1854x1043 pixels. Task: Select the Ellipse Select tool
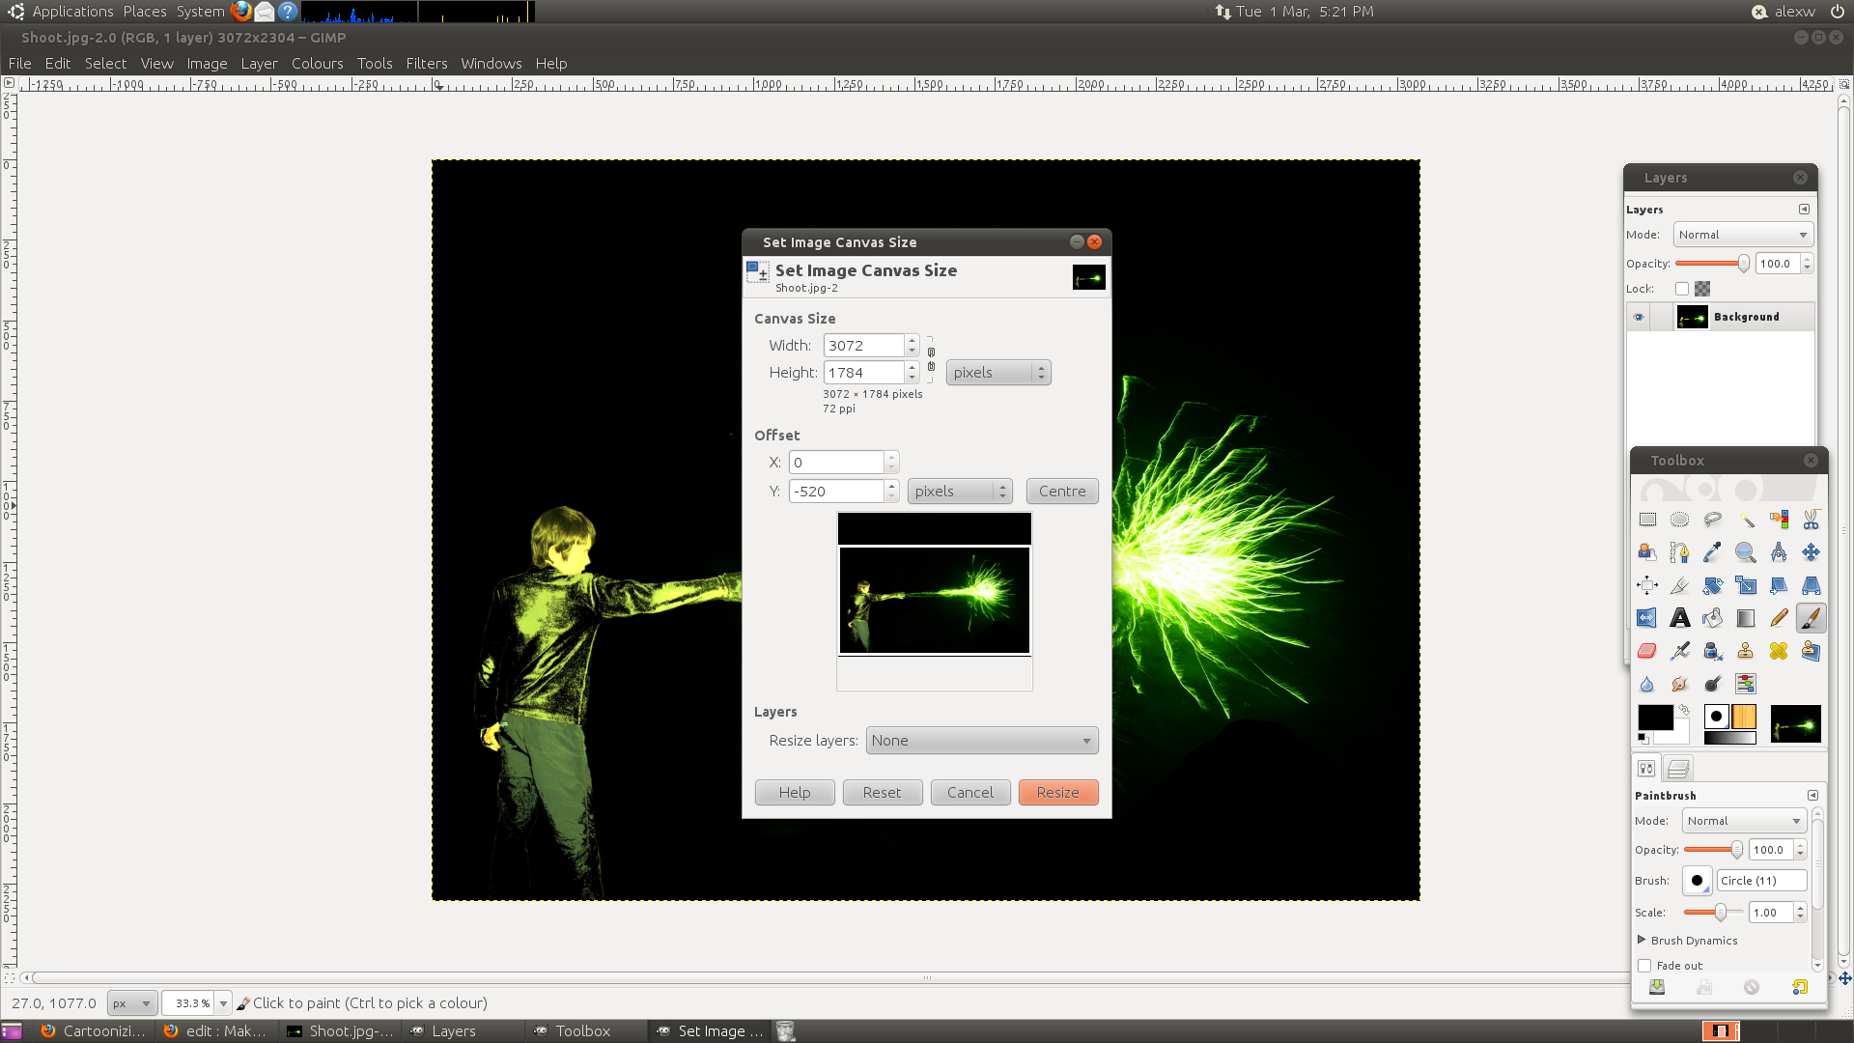point(1680,520)
